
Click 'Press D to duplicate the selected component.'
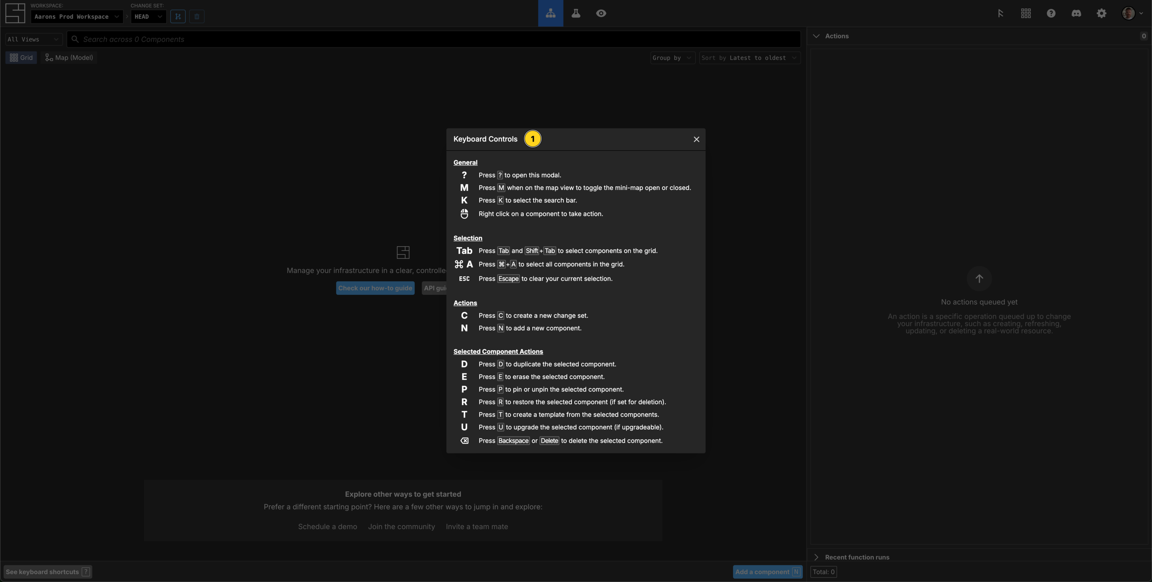[547, 364]
